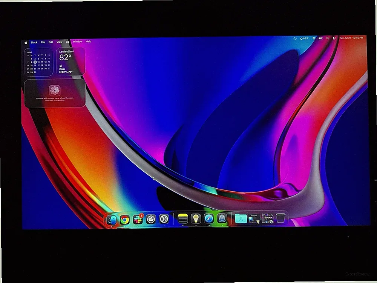Viewport: 377px width, 283px height.
Task: Open the Notes app in dock
Action: click(183, 219)
